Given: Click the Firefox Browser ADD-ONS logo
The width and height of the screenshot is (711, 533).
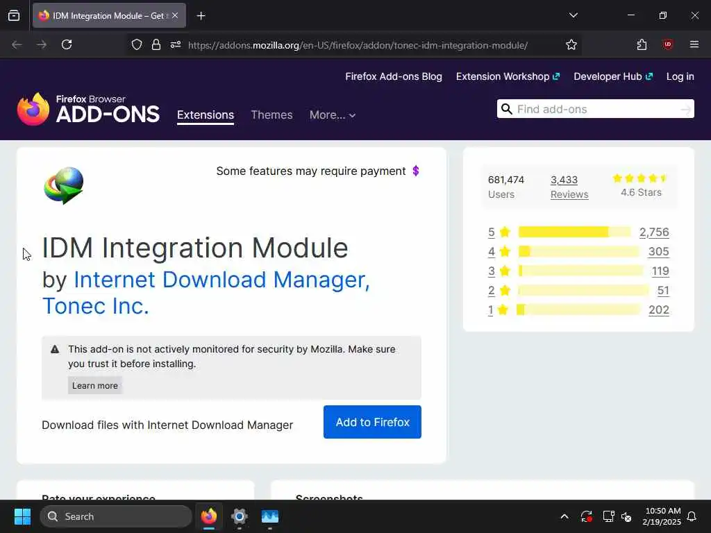Looking at the screenshot, I should coord(88,109).
